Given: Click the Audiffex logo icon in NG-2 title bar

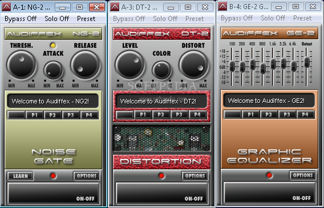Looking at the screenshot, I should (6, 7).
